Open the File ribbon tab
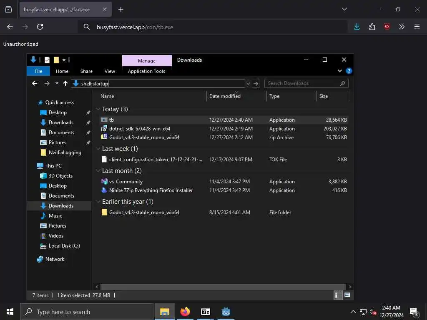This screenshot has height=320, width=427. (x=38, y=71)
